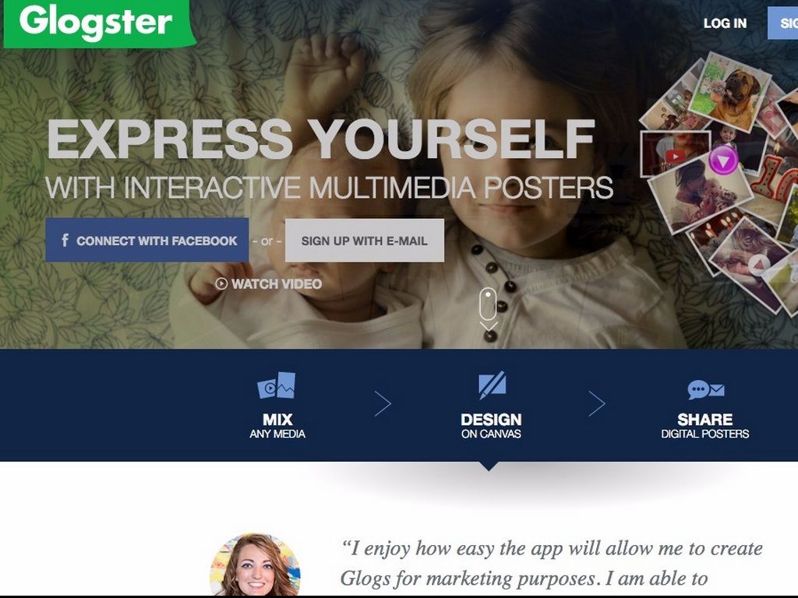Click chevron arrow between Design and Share

tap(597, 404)
